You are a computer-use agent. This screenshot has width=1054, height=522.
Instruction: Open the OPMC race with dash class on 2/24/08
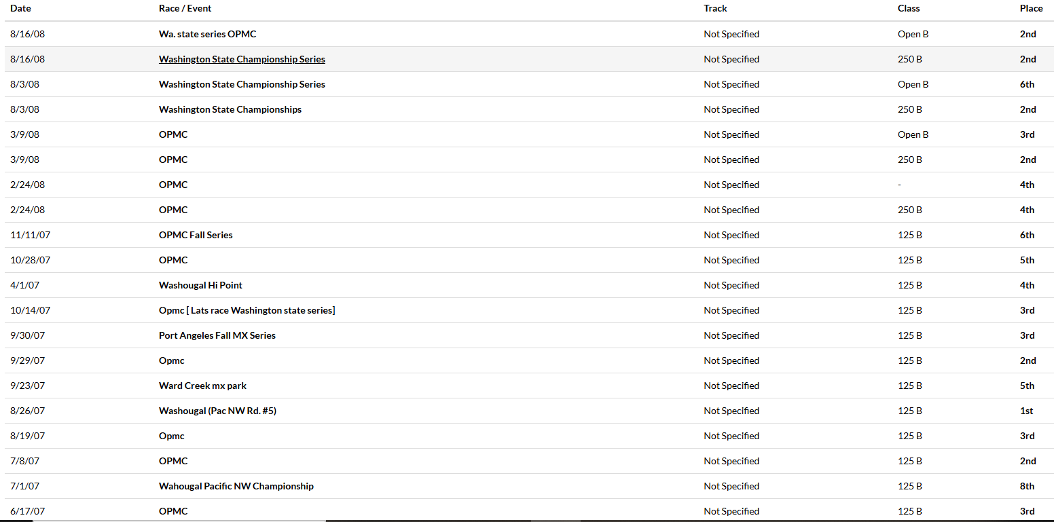tap(173, 185)
